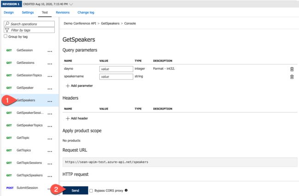Delete the dayno query parameter
This screenshot has width=299, height=196.
(292, 69)
